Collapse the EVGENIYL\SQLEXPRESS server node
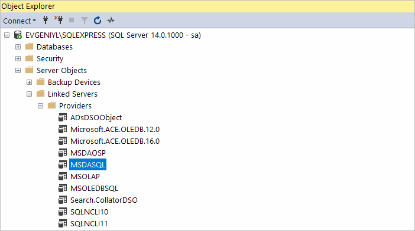This screenshot has width=415, height=231. coord(7,35)
